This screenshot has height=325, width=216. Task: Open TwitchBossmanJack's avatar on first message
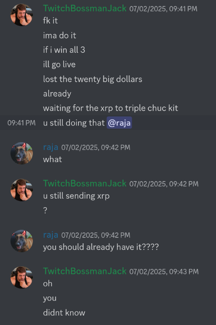click(22, 15)
